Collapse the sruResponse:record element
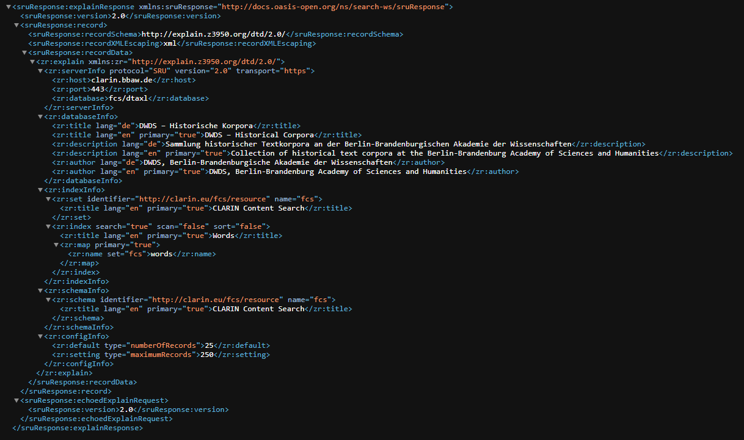Image resolution: width=744 pixels, height=440 pixels. (x=16, y=25)
